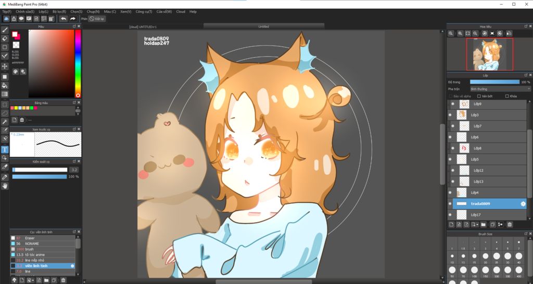Toggle visibility of layer Lớp4
This screenshot has height=284, width=533.
pyautogui.click(x=450, y=192)
